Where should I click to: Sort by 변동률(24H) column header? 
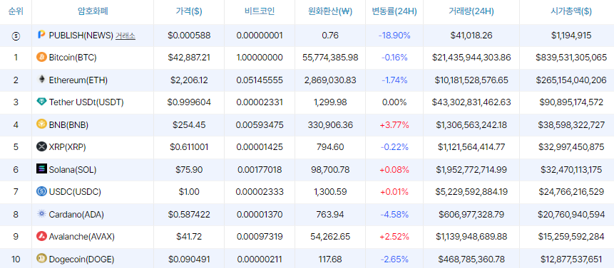point(394,11)
